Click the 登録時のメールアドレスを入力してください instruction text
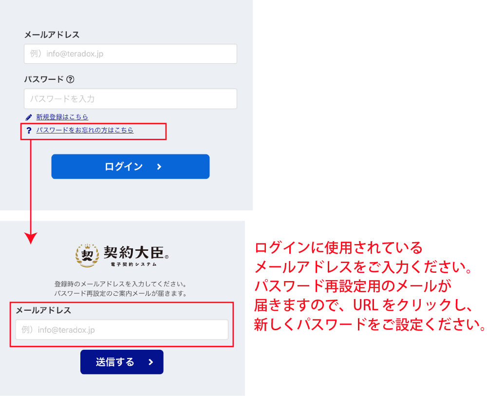This screenshot has height=396, width=487. (x=120, y=284)
